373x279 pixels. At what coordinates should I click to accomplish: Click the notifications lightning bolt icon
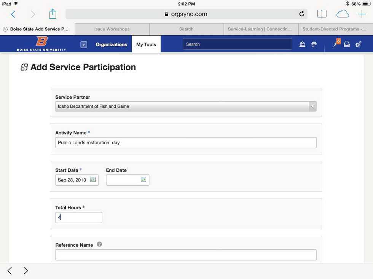coord(335,44)
